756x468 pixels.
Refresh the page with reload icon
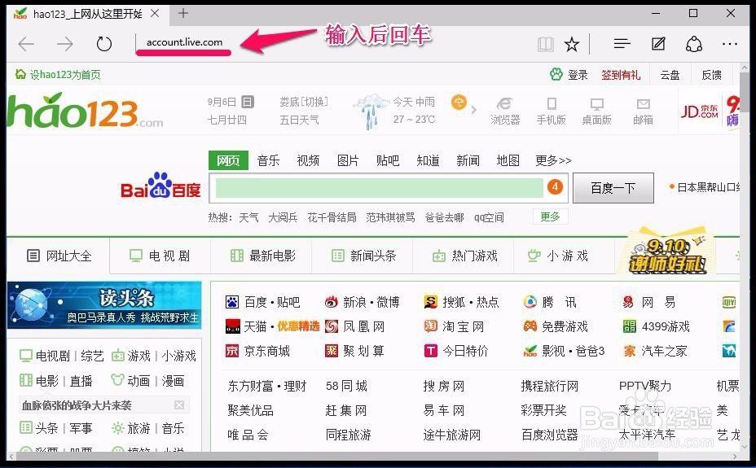[103, 44]
